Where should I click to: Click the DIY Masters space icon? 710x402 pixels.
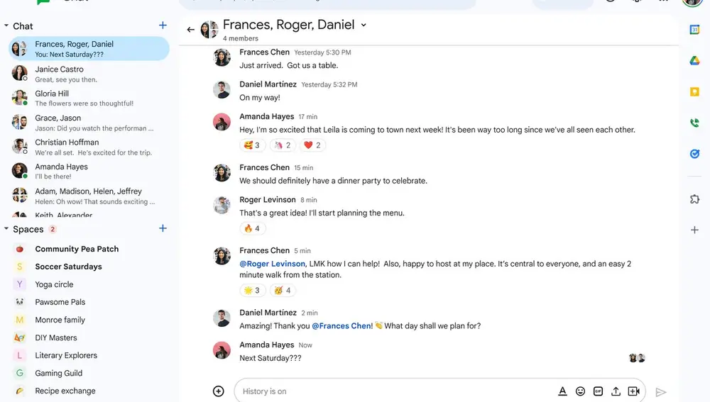click(x=19, y=337)
